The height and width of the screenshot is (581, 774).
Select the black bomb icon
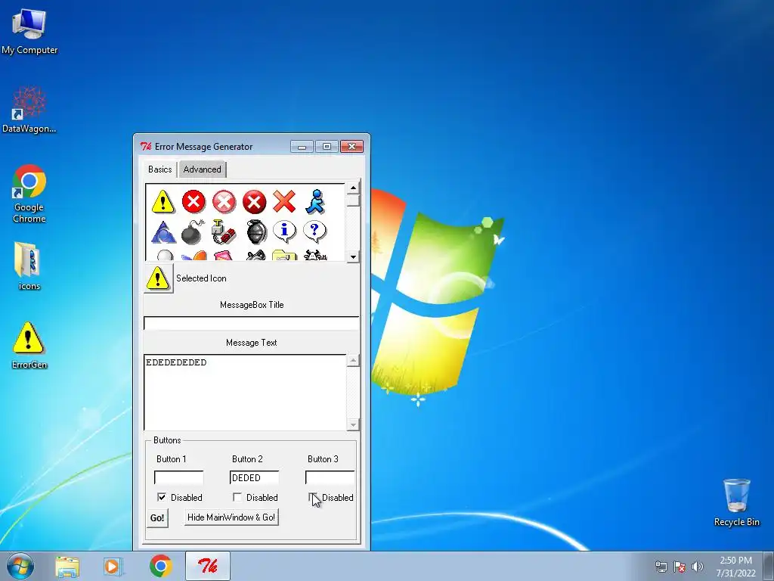click(193, 232)
